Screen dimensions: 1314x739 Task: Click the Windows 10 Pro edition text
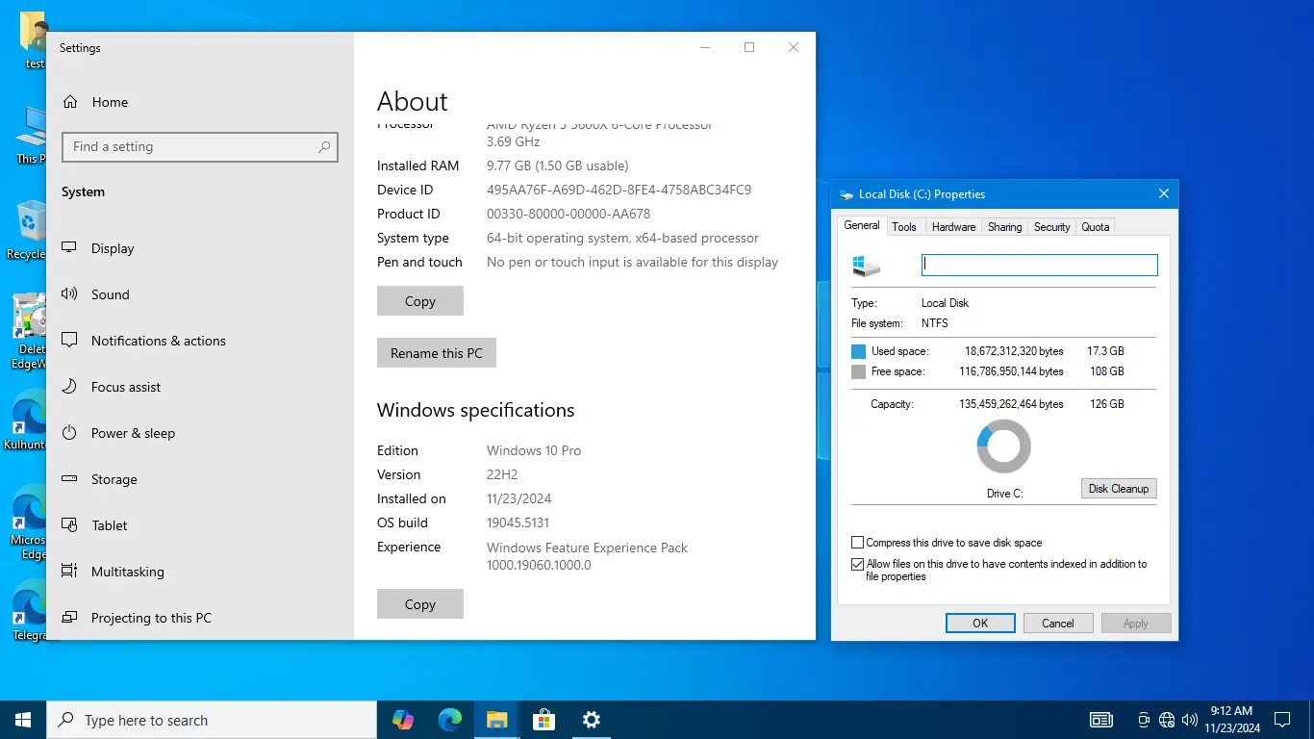click(534, 450)
